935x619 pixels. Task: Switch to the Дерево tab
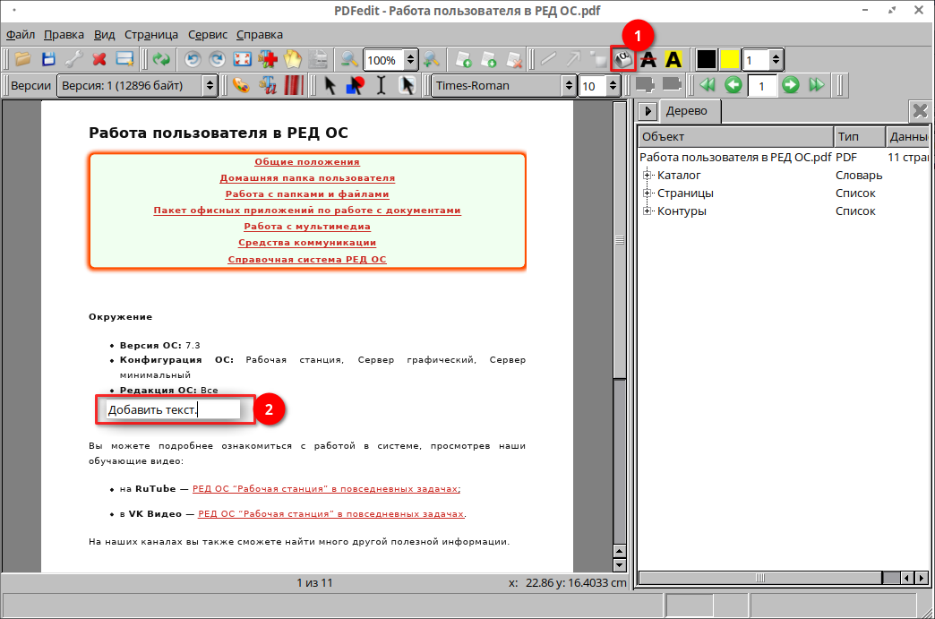click(685, 111)
